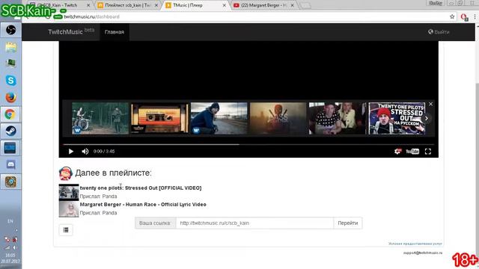Close the Margaret Berger YouTube tab
479x269 pixels.
click(292, 5)
